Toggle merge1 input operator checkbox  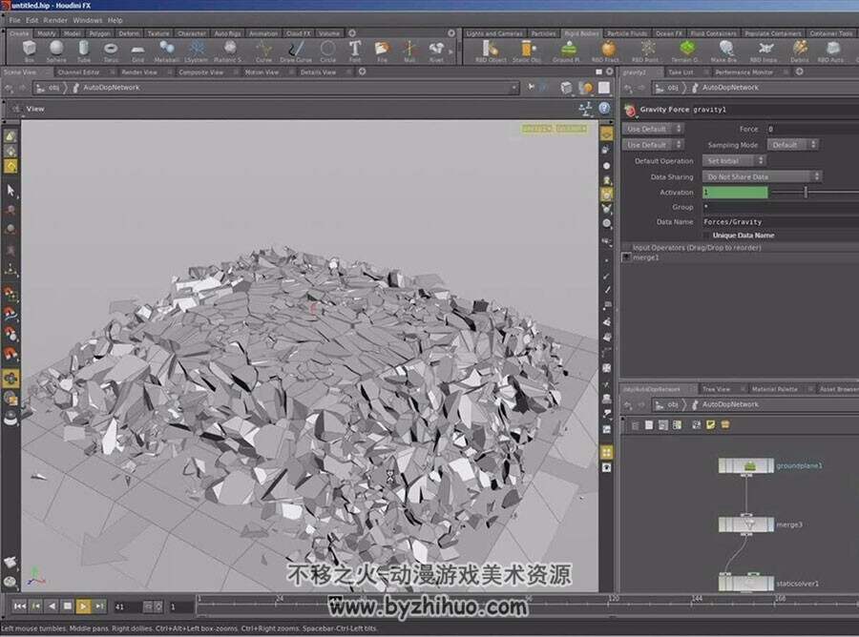pos(626,257)
